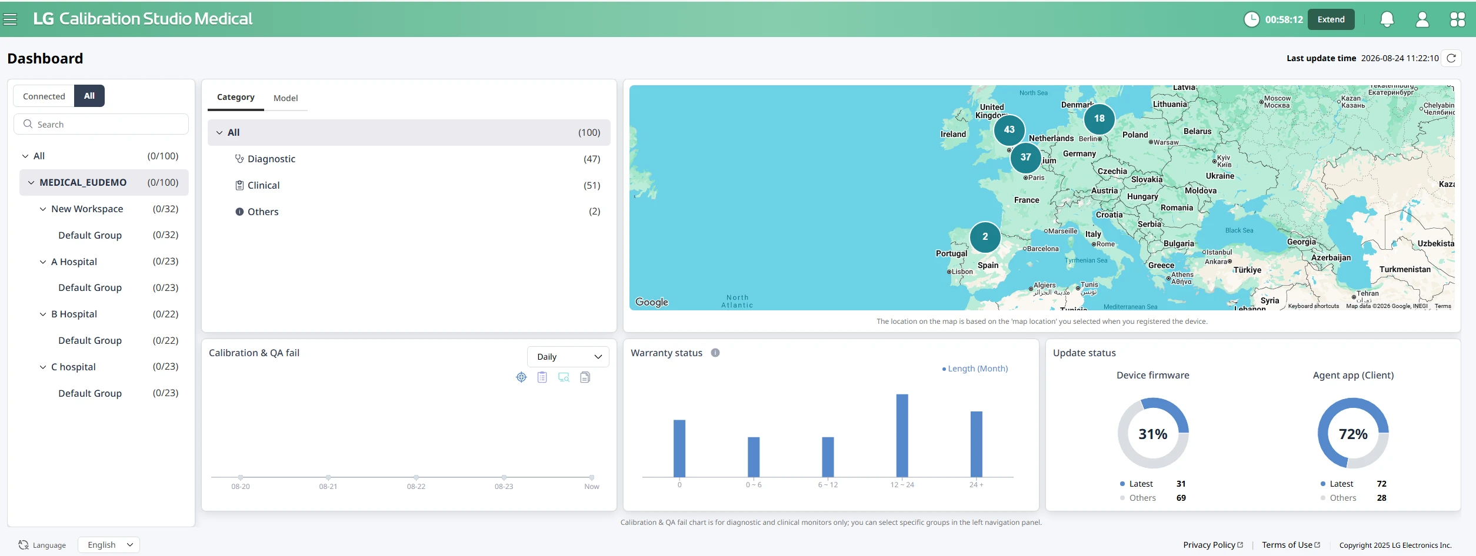
Task: Switch device filter to All
Action: coord(89,96)
